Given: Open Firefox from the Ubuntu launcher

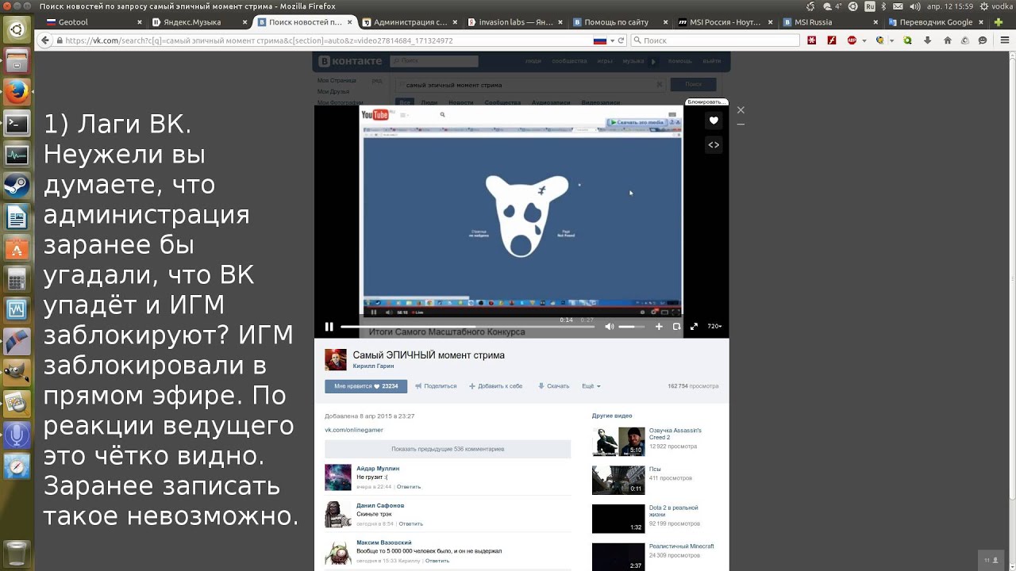Looking at the screenshot, I should tap(17, 92).
